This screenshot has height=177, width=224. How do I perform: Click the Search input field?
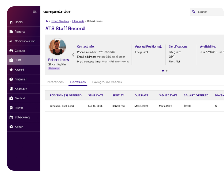click(x=209, y=12)
